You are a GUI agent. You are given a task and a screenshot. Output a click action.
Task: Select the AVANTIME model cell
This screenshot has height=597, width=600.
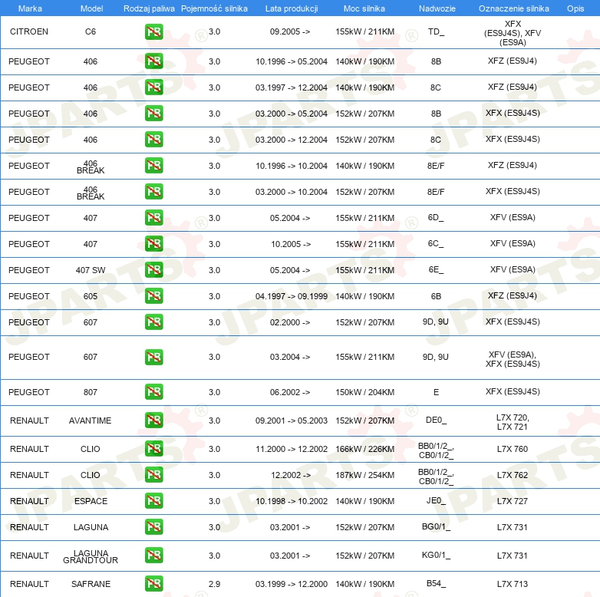91,421
